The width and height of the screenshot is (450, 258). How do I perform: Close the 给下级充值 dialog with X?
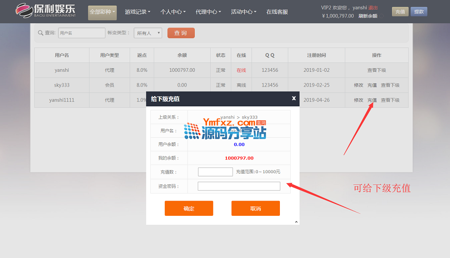pos(293,98)
